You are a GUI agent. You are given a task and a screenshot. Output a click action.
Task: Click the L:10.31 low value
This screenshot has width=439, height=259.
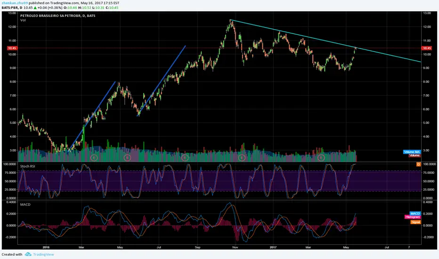coord(98,8)
